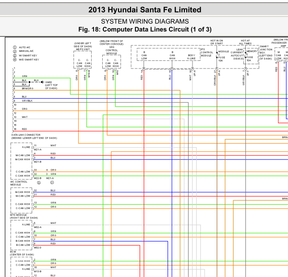This screenshot has height=277, width=288.
Task: Click the 'ORG/BLK' vertical wire label
Action: pyautogui.click(x=215, y=81)
